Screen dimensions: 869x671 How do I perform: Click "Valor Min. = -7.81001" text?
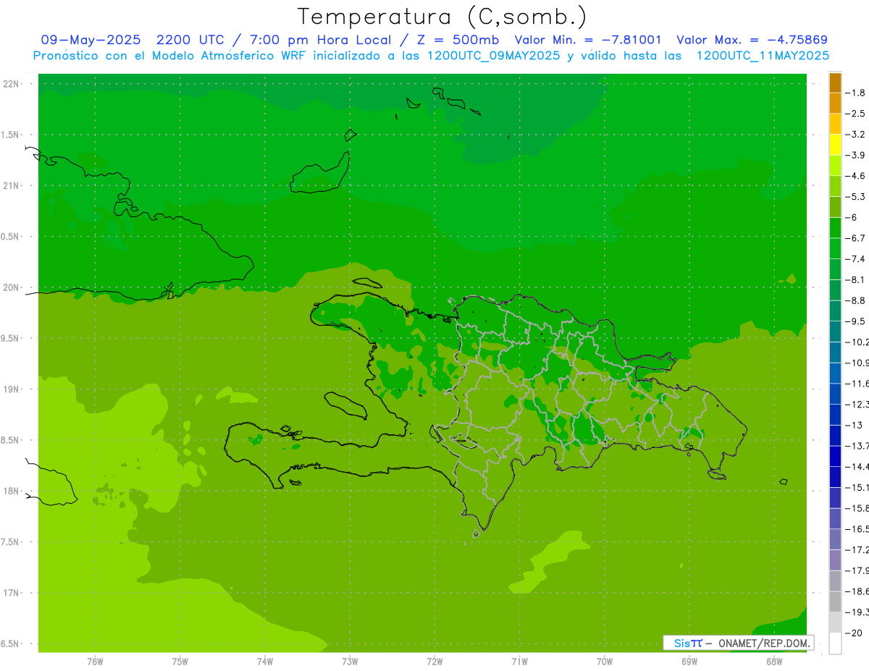click(588, 40)
